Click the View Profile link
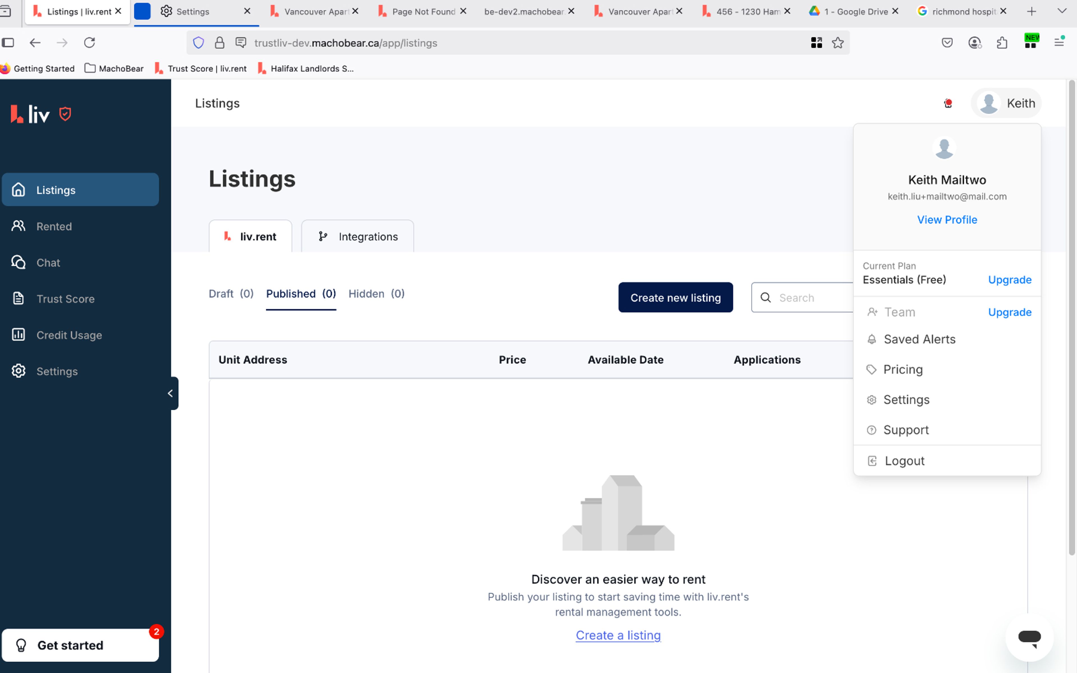Screen dimensions: 1077x673 947,220
